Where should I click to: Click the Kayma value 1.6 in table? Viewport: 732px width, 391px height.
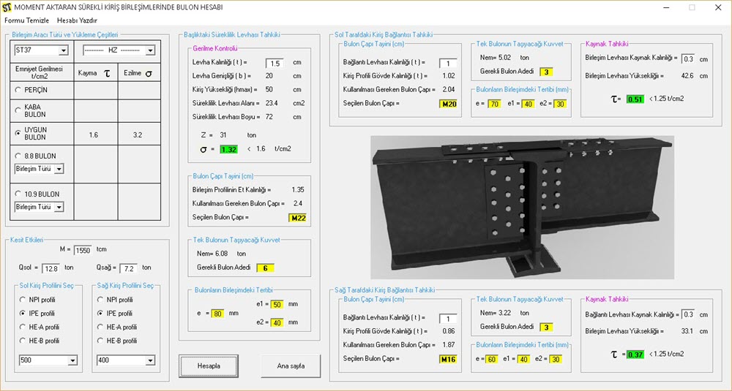(94, 134)
